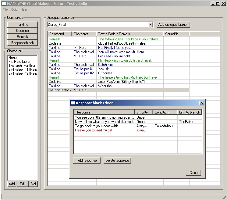Select remark "Mr. Hero jumps towards his arch rival."
227x200 pixels.
119,60
